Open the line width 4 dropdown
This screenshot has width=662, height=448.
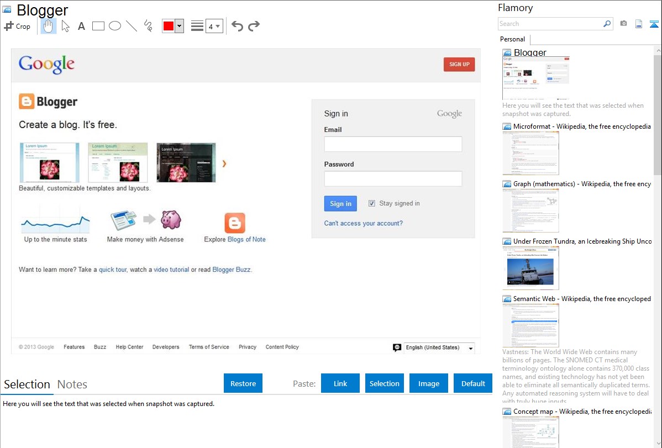point(214,26)
